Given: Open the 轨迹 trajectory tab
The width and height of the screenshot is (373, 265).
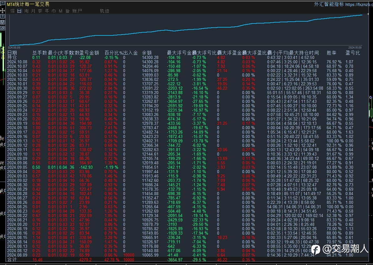Looking at the screenshot, I should (104, 11).
